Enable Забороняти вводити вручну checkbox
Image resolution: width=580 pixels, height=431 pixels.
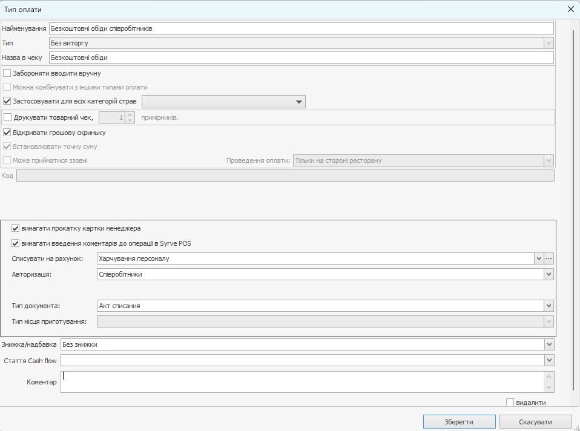point(7,73)
